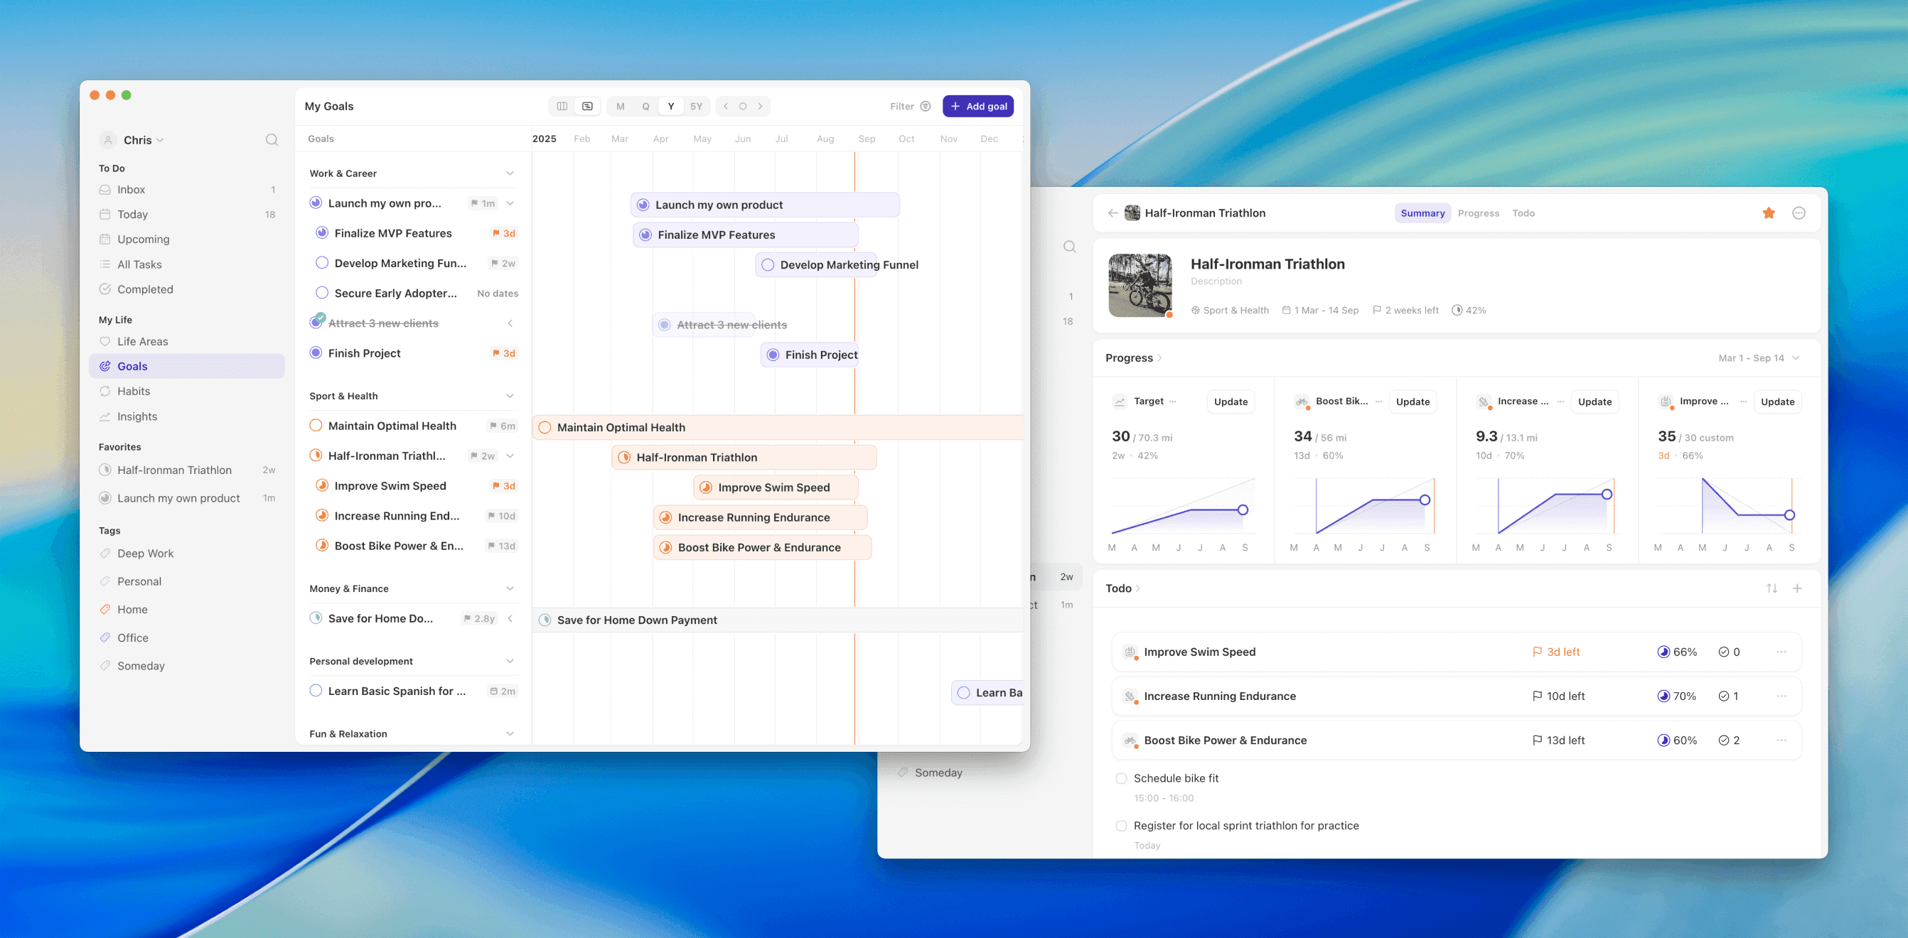Switch to column layout view icon

click(x=562, y=106)
